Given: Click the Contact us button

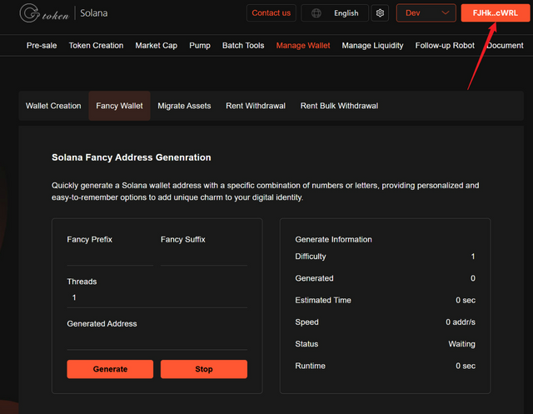Looking at the screenshot, I should pos(271,13).
